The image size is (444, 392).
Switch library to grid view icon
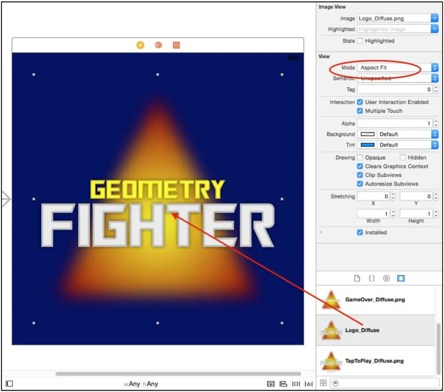point(323,383)
